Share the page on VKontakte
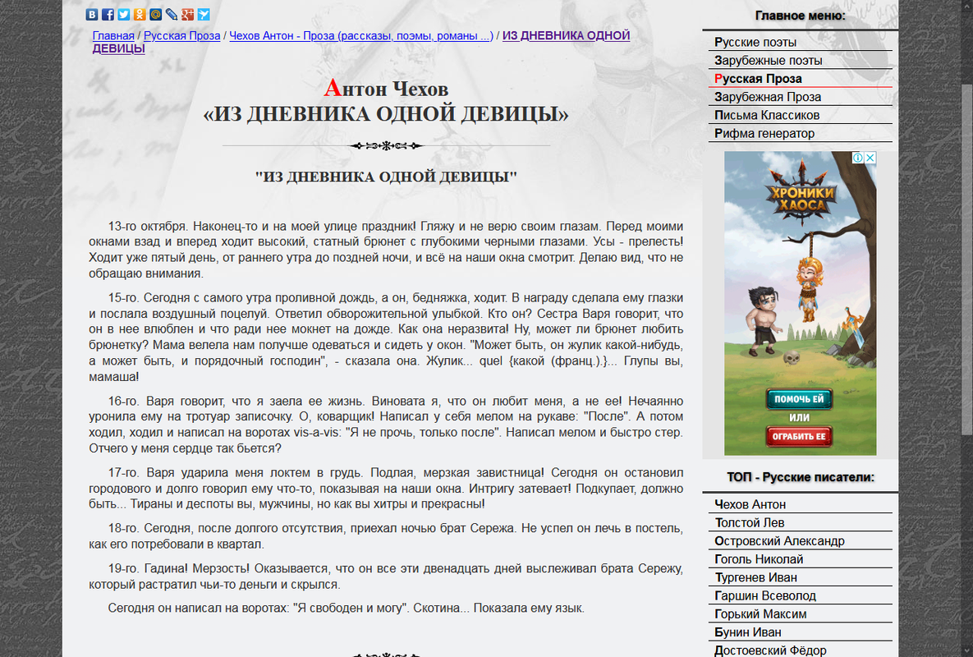 (x=92, y=14)
